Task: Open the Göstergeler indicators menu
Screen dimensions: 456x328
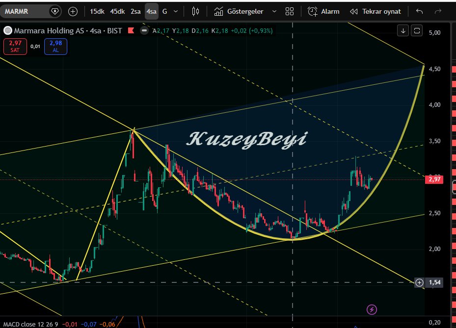Action: (239, 11)
